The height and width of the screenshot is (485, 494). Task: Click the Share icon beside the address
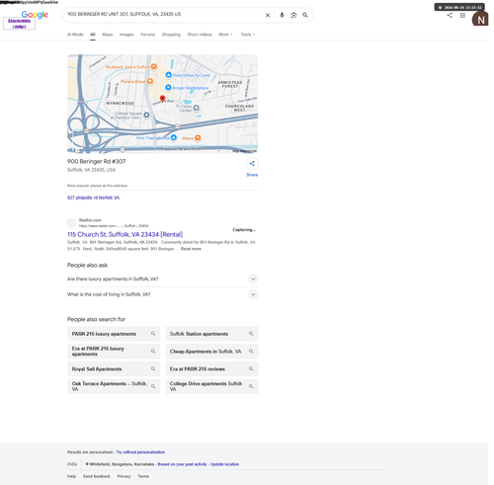coord(252,164)
